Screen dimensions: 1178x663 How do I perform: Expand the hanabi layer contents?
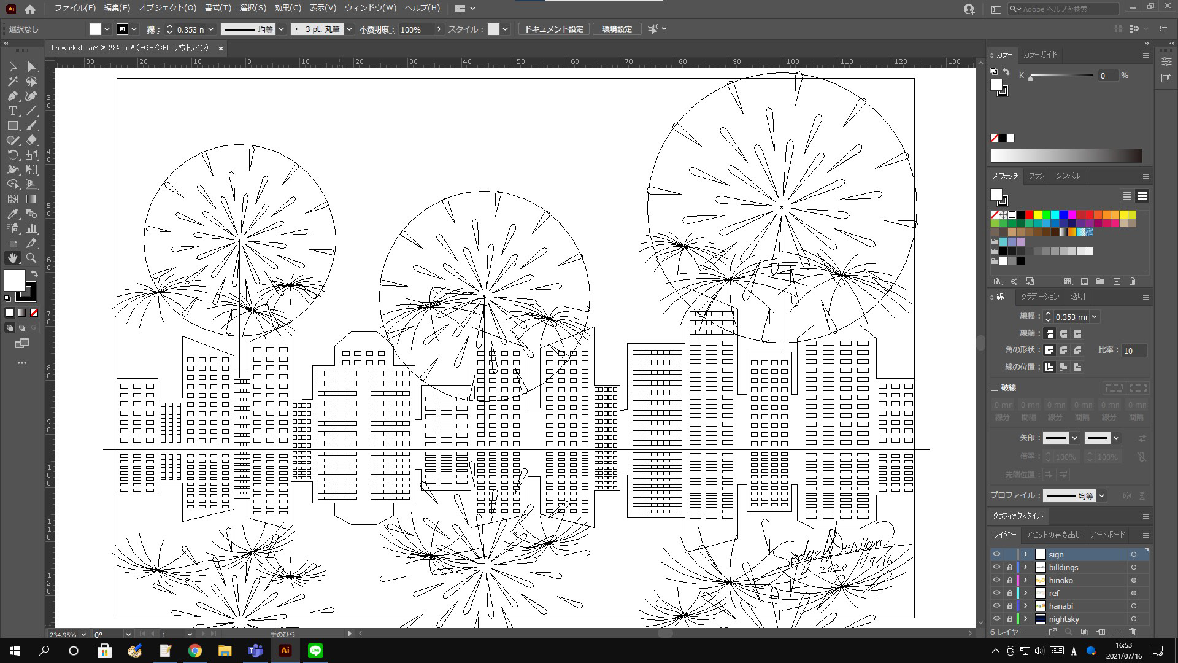point(1025,606)
